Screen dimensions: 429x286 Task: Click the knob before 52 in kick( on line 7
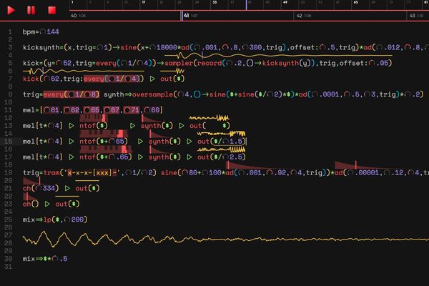coord(46,79)
